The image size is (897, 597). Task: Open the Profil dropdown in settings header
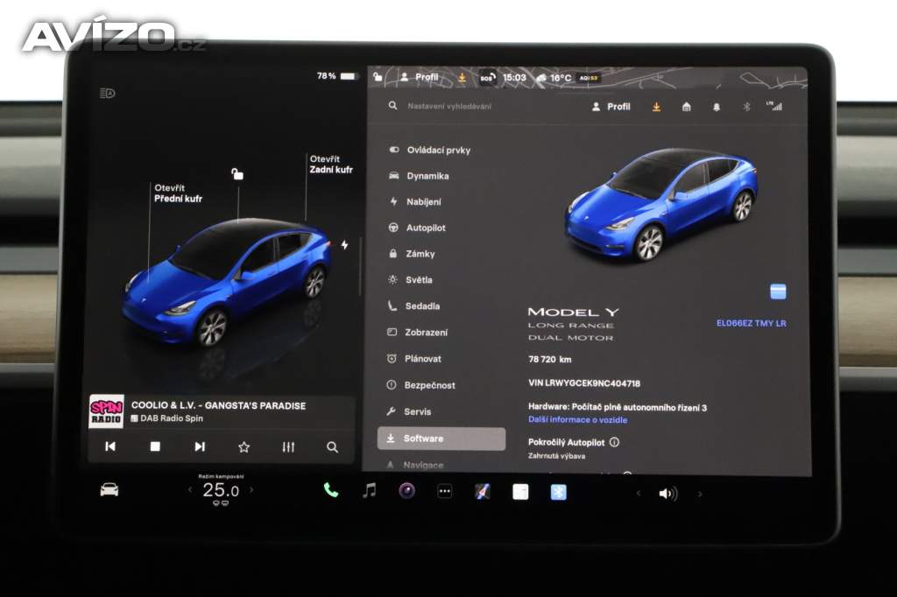coord(611,107)
